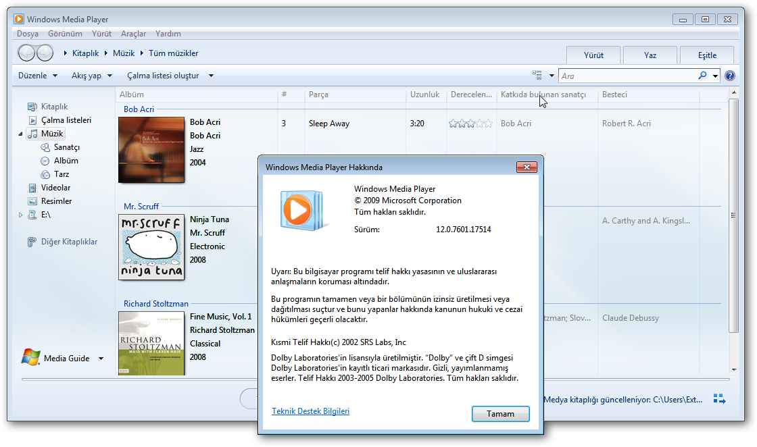Click the Mr. Scruff artist group header

pos(141,207)
